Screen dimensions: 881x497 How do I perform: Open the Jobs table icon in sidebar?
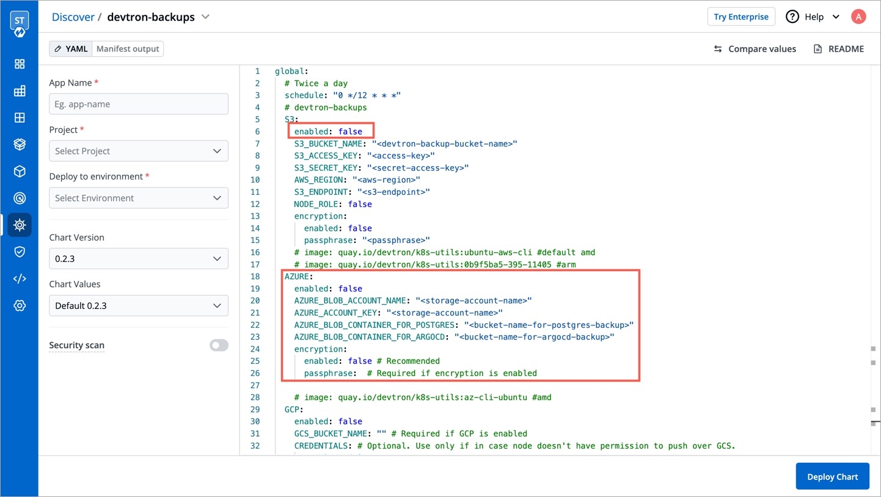click(x=20, y=91)
